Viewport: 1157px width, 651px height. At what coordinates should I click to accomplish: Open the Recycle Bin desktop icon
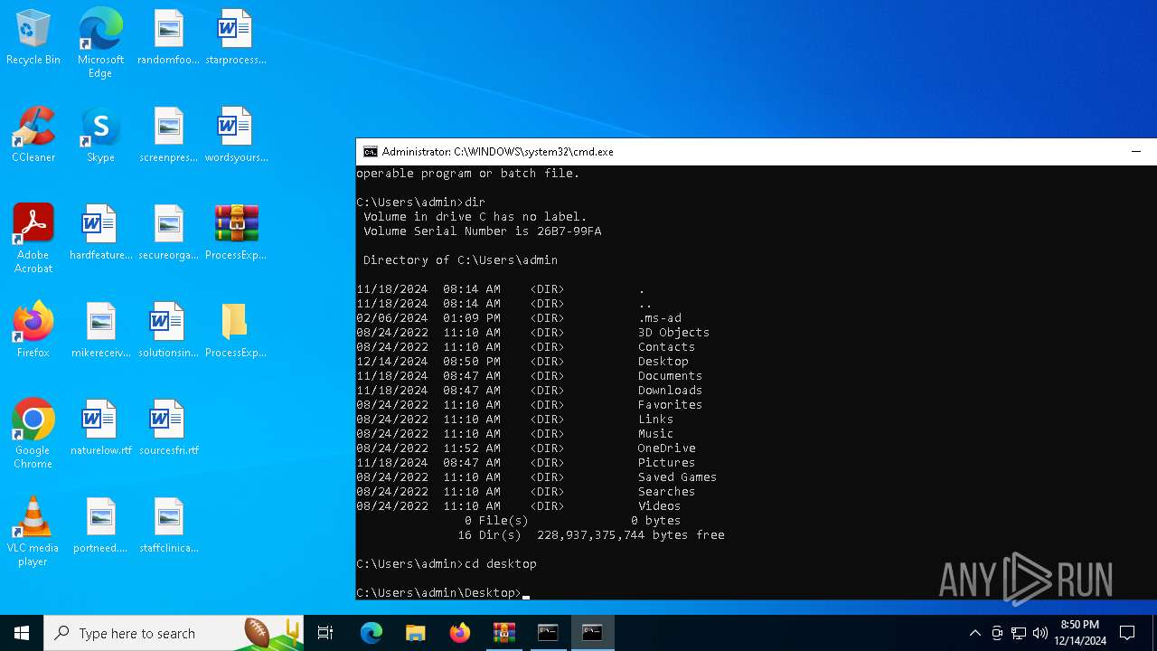pyautogui.click(x=33, y=38)
